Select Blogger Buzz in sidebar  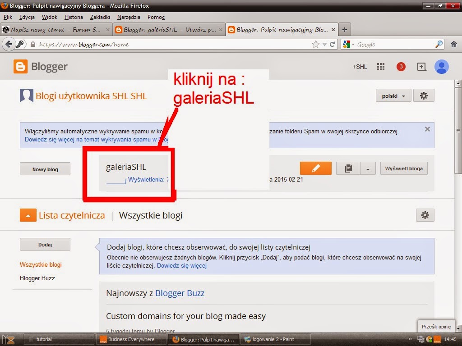pos(37,278)
